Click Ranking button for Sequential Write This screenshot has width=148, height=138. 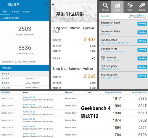[x=142, y=32]
